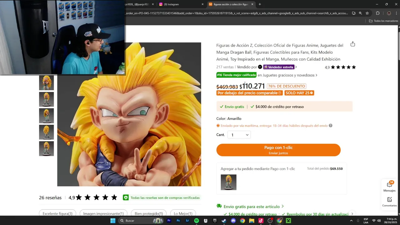Image resolution: width=400 pixels, height=225 pixels.
Task: Filter reviews by Bien protegido(1)
Action: (x=149, y=213)
